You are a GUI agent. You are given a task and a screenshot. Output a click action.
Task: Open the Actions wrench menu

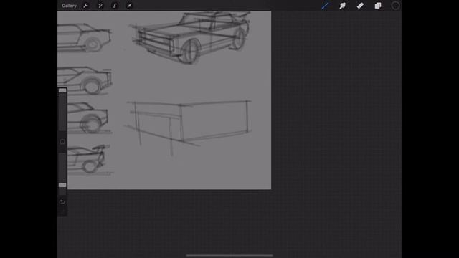85,6
